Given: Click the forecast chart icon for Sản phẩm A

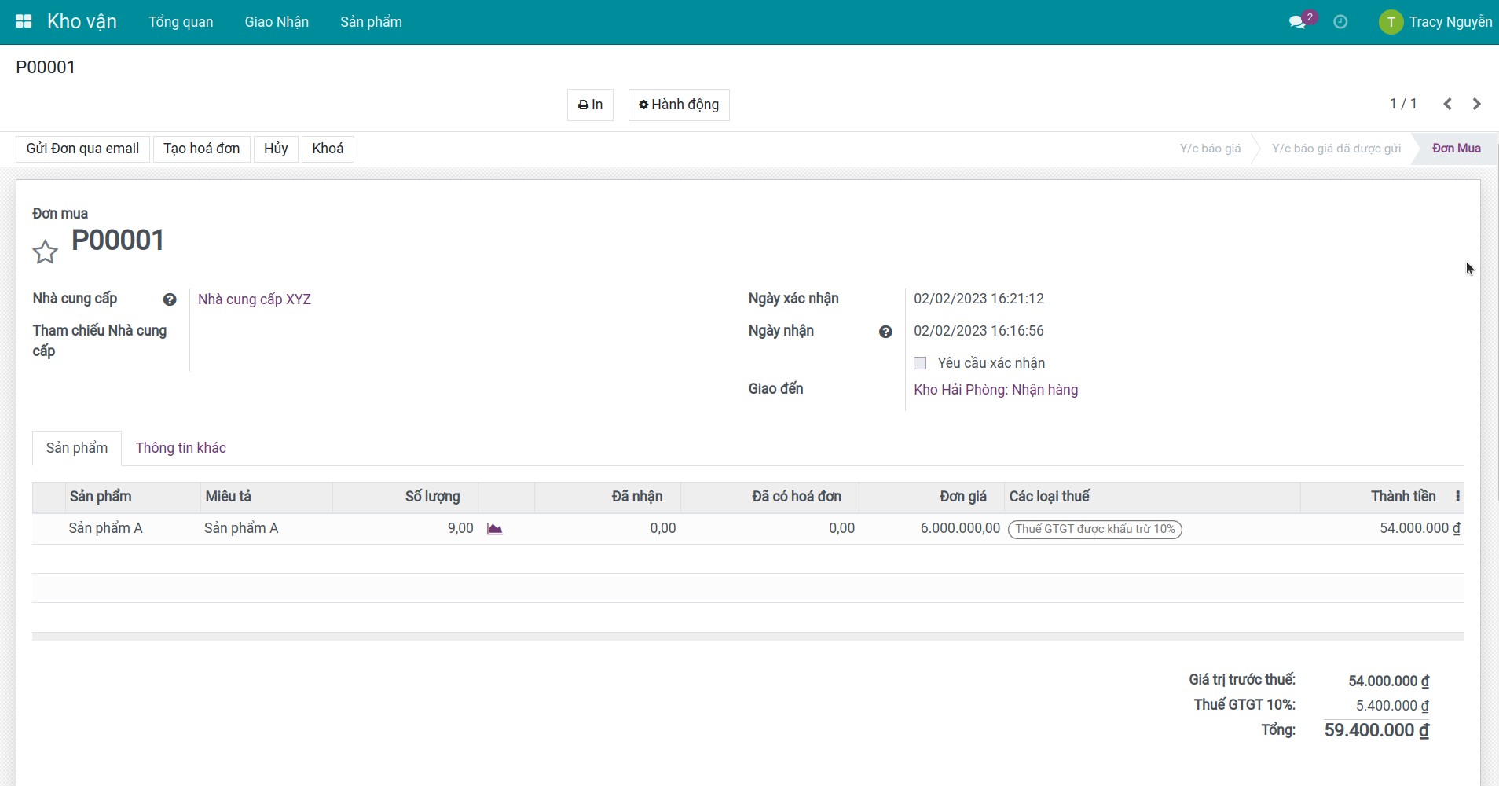Looking at the screenshot, I should [494, 529].
